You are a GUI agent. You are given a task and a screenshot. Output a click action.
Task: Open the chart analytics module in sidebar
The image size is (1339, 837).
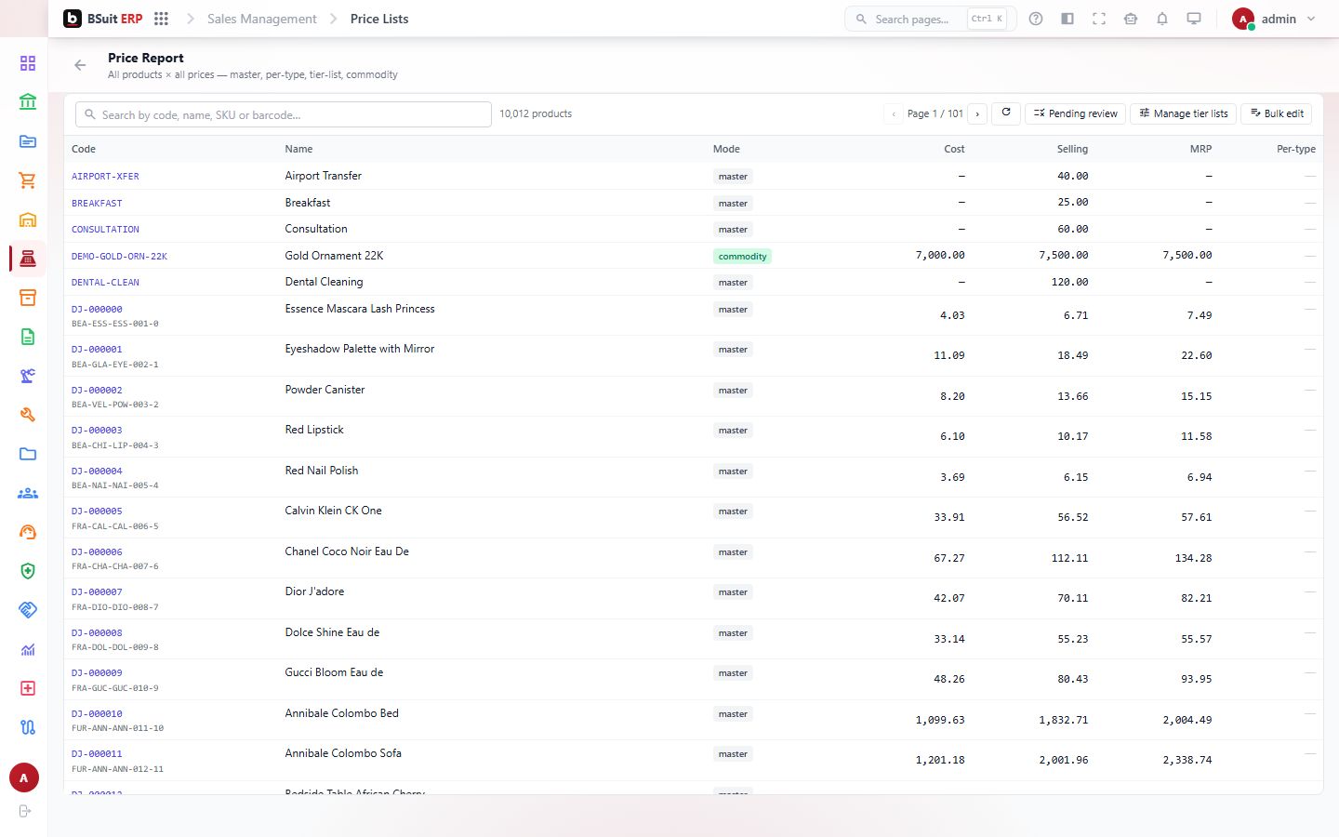click(28, 649)
